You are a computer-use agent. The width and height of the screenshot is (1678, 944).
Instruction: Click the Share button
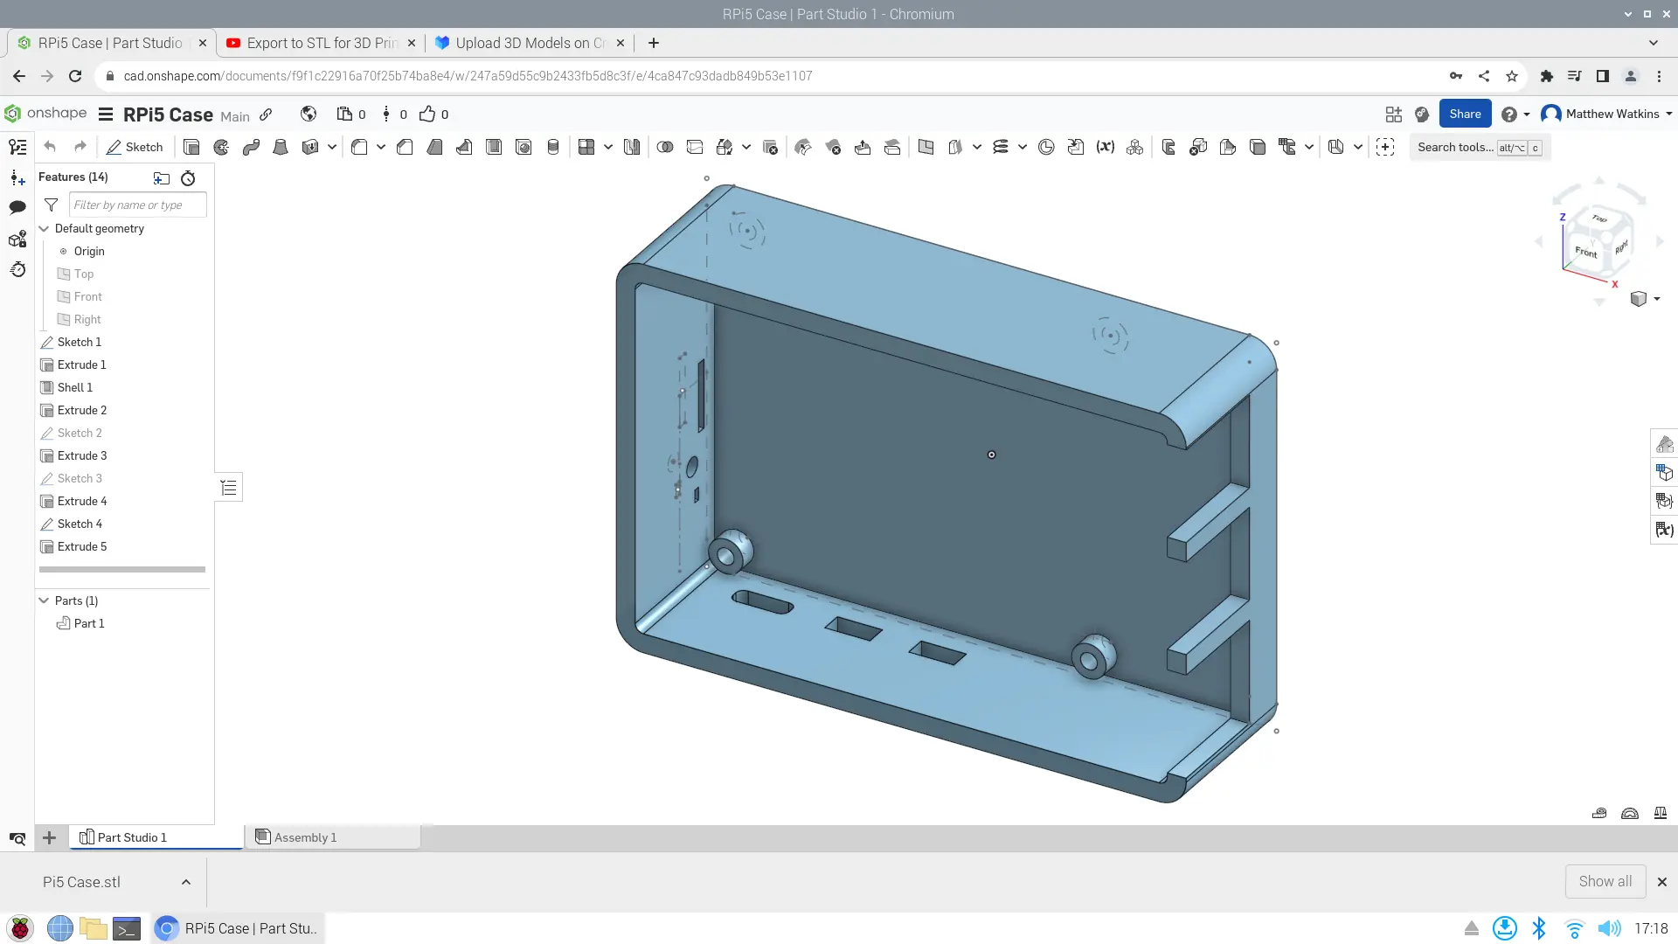1465,114
